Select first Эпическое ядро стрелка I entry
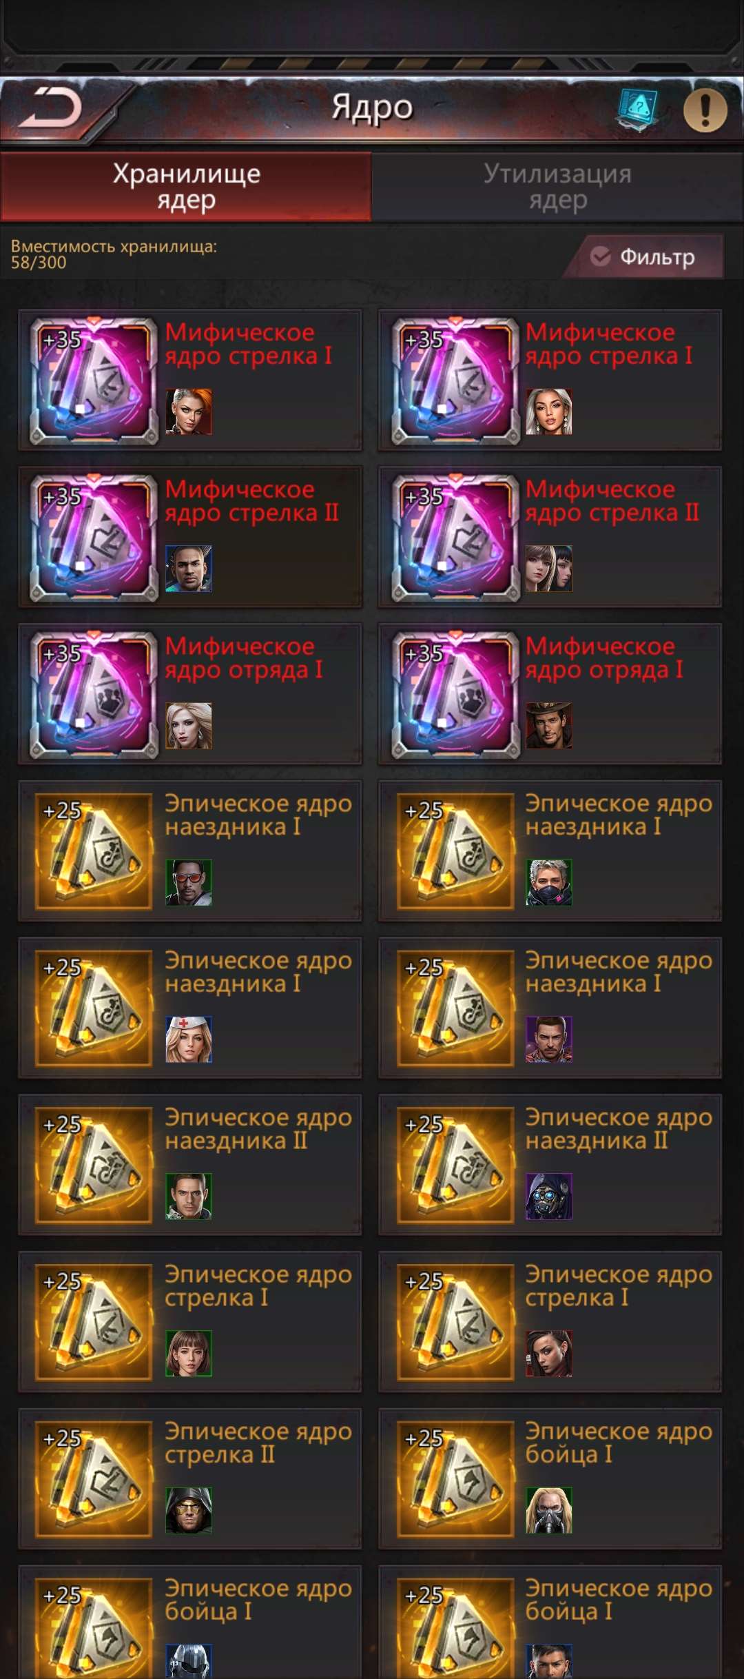This screenshot has width=744, height=1679. 190,1322
